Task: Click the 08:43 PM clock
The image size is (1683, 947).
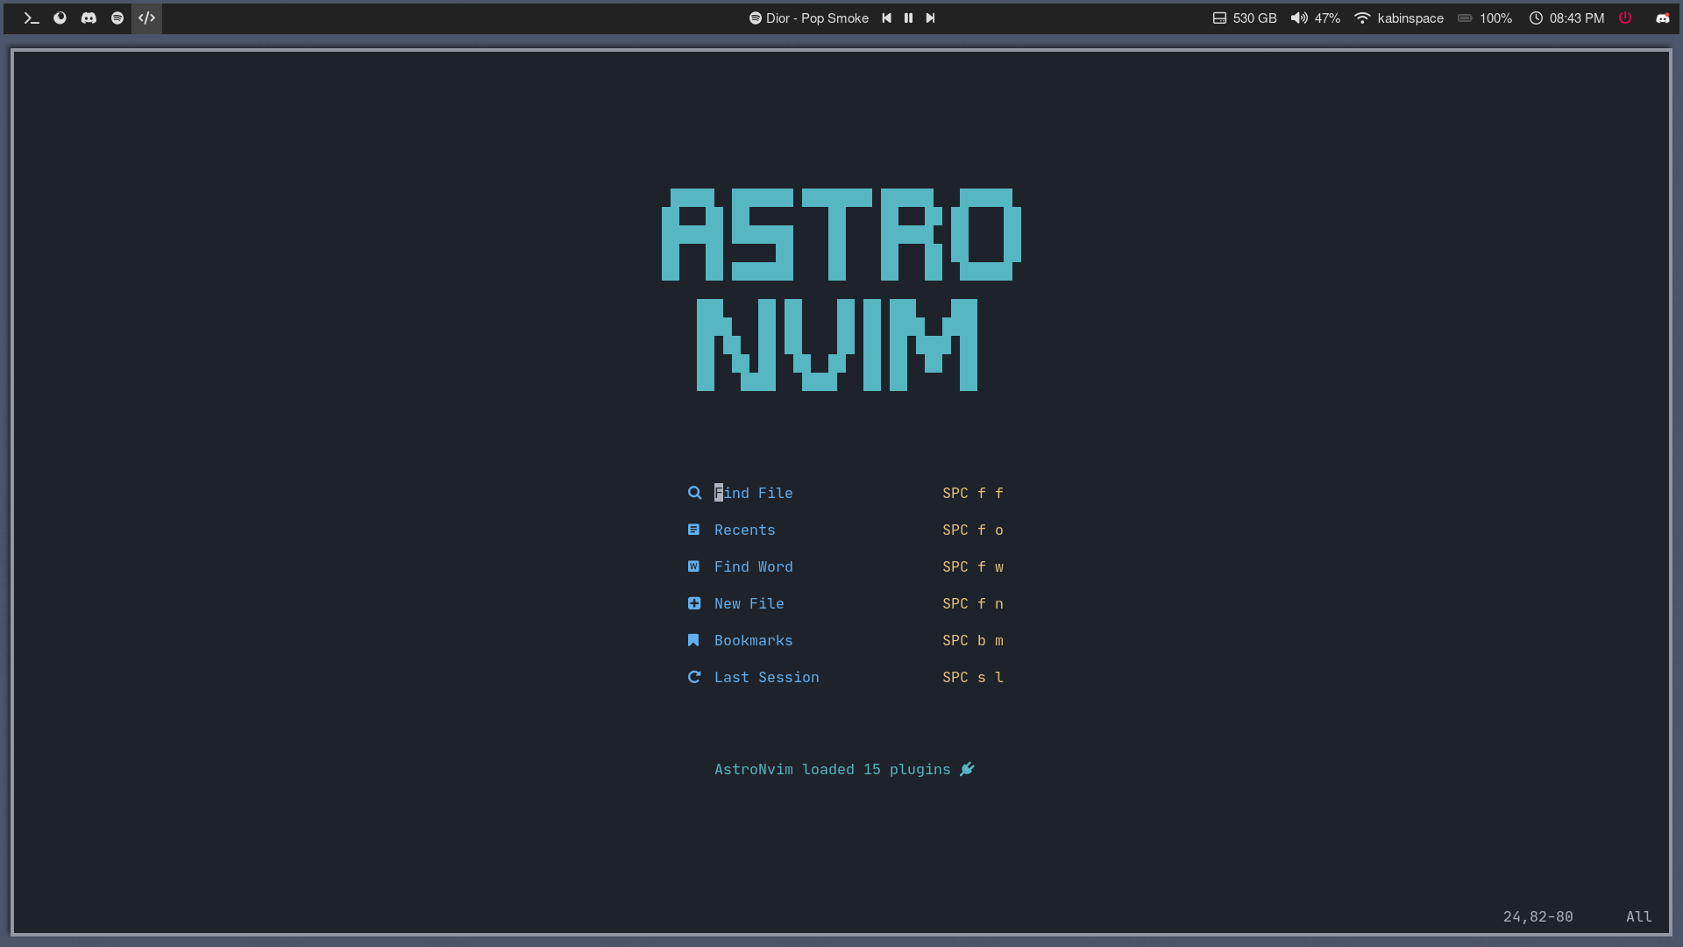Action: point(1567,18)
